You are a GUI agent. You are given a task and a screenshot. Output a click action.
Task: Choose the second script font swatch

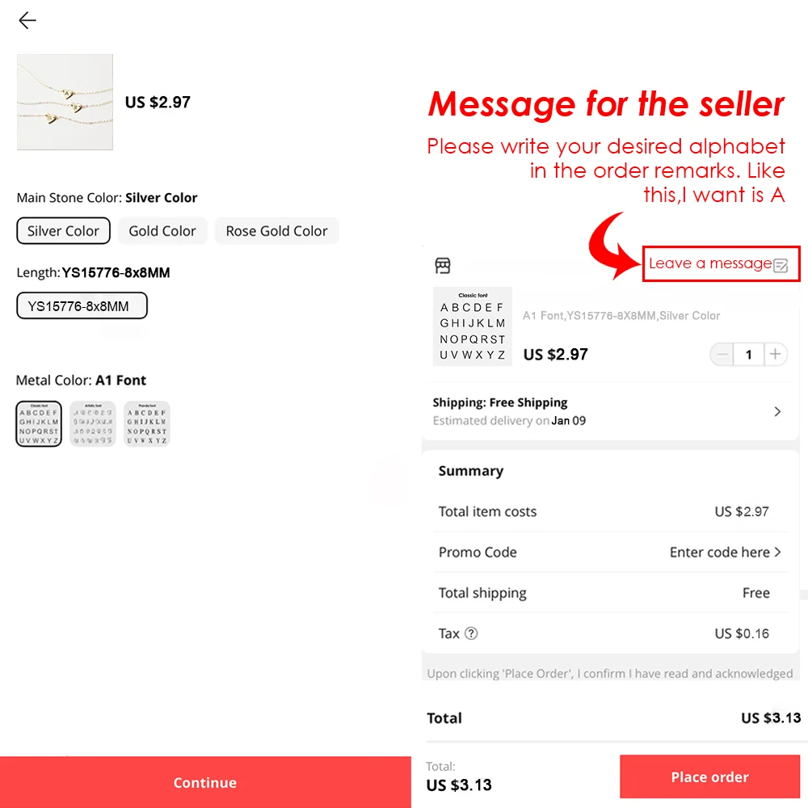(93, 423)
